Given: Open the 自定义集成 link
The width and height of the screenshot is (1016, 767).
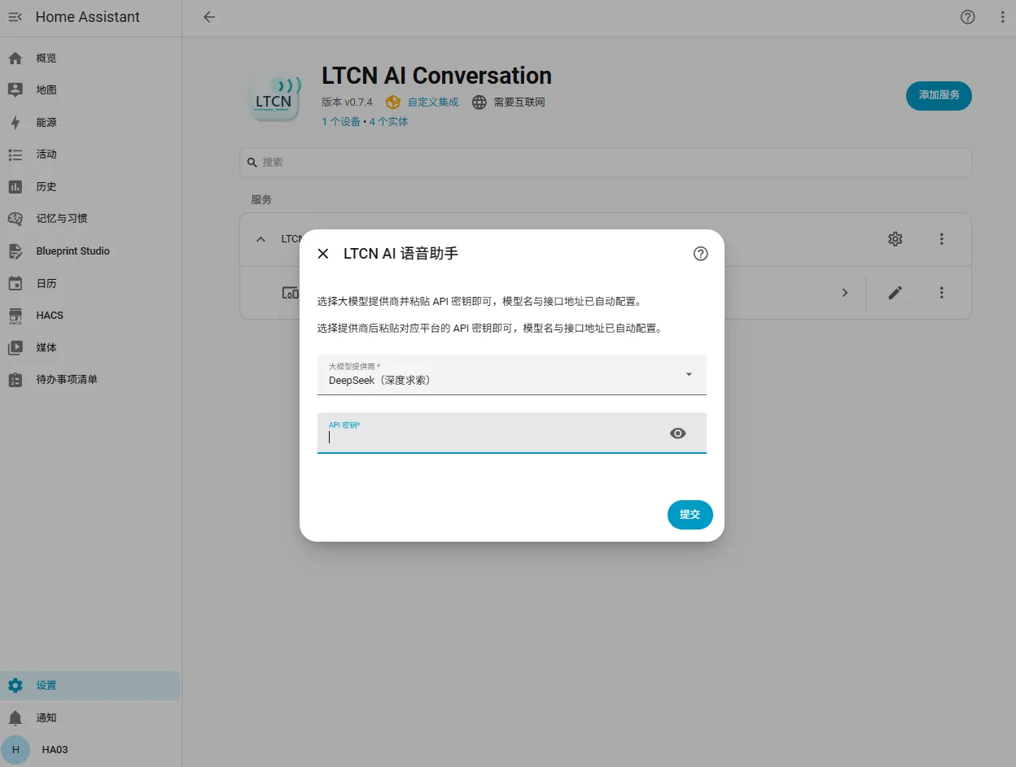Looking at the screenshot, I should coord(433,102).
